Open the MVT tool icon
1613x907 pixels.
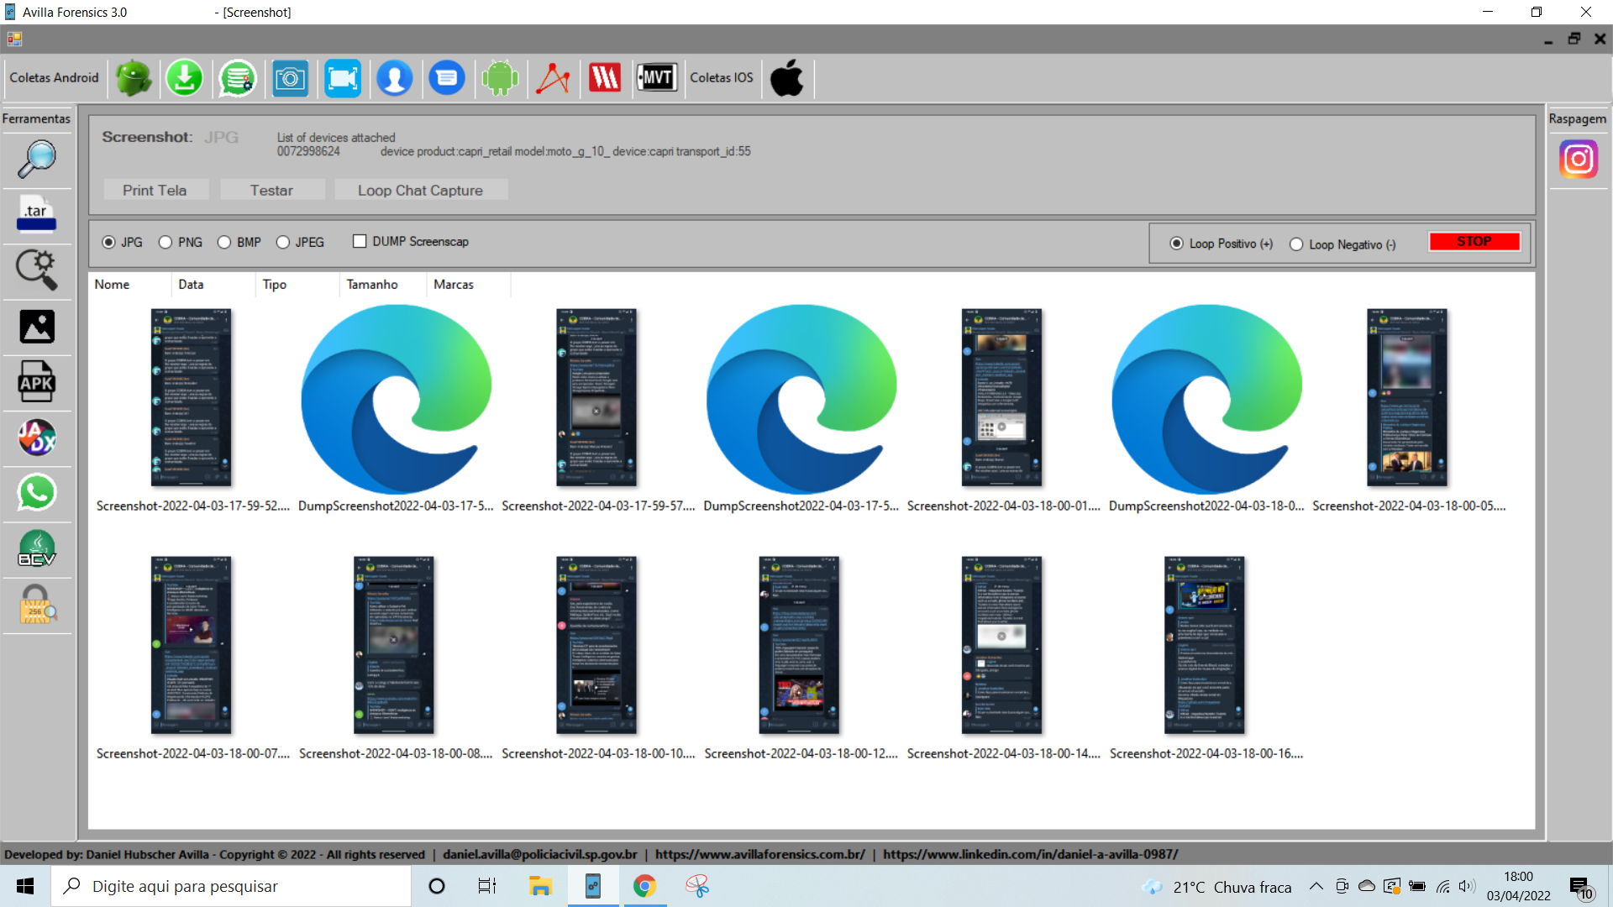pos(657,78)
